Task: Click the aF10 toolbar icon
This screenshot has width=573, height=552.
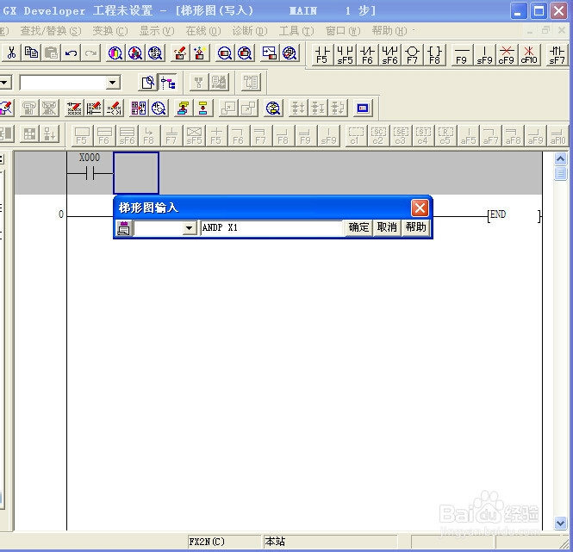Action: [558, 136]
